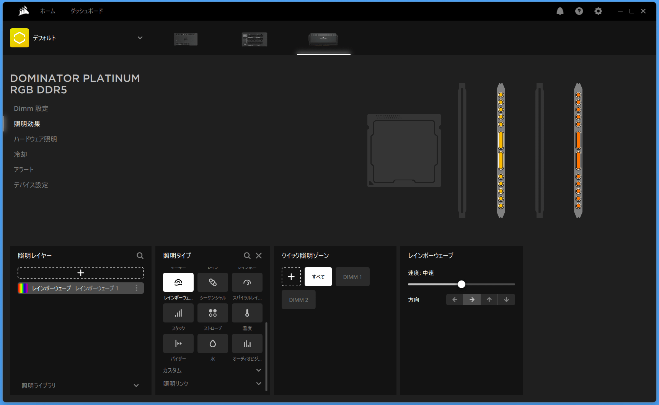Click the lighting type list scrollbar
This screenshot has width=659, height=405.
click(266, 356)
